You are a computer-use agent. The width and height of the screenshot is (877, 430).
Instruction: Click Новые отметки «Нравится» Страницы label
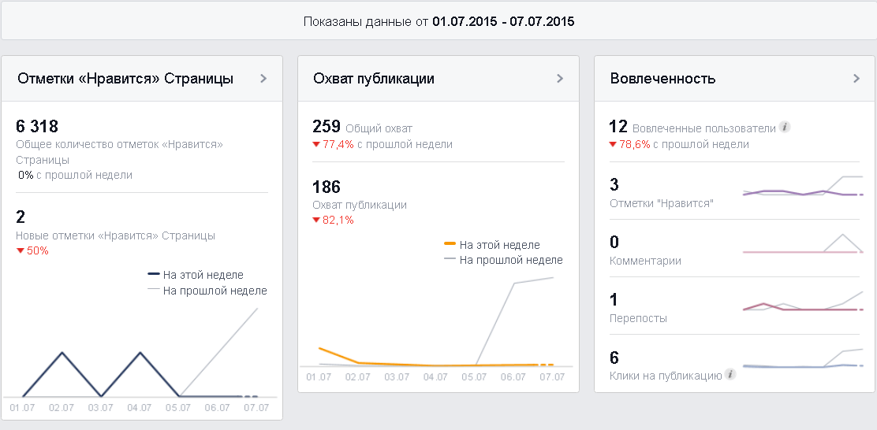[x=115, y=235]
